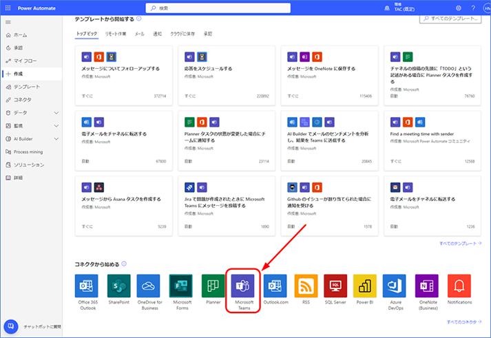Viewport: 491px width, 338px height.
Task: Select 作成 in the sidebar
Action: [x=32, y=74]
